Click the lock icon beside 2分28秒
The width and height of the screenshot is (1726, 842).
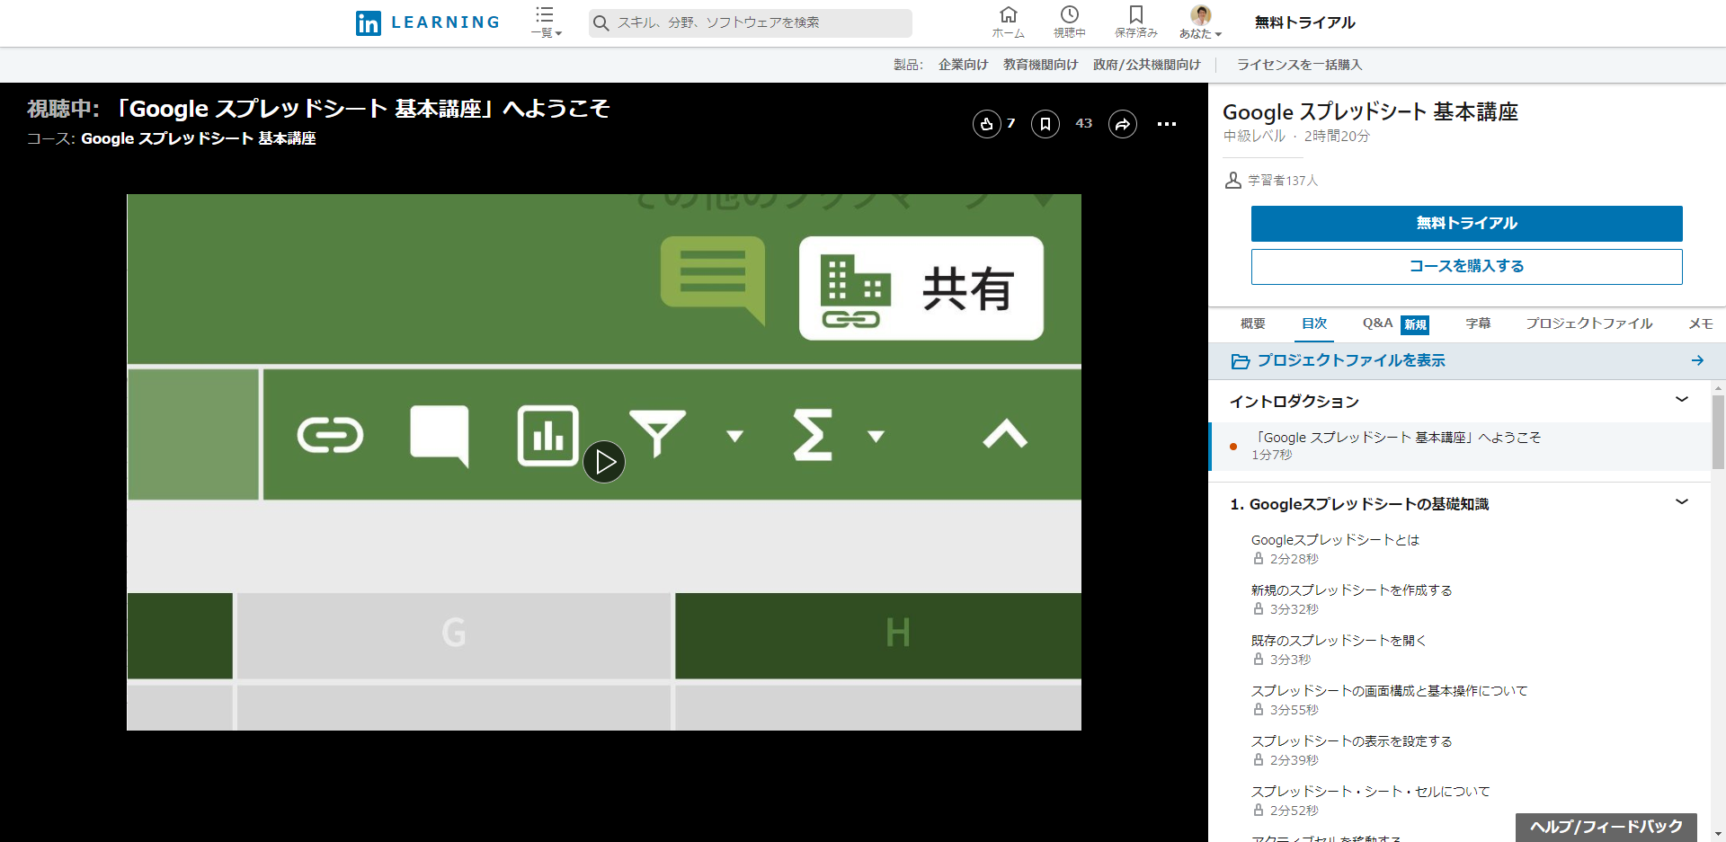(1259, 559)
